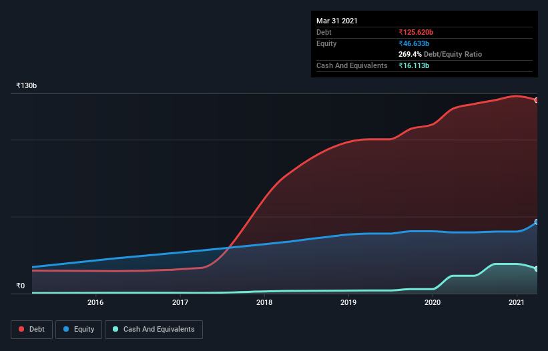Click the blue Equity endpoint marker
Viewport: 548px width, 351px height.
pyautogui.click(x=537, y=222)
